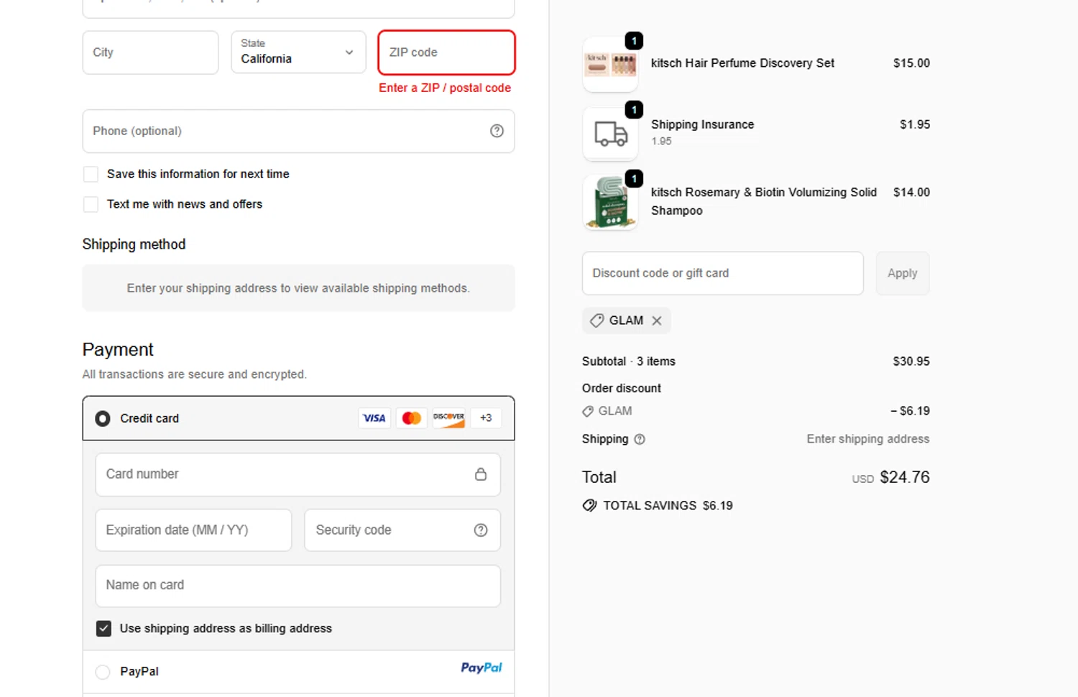
Task: Click the Discover card logo
Action: pyautogui.click(x=449, y=418)
